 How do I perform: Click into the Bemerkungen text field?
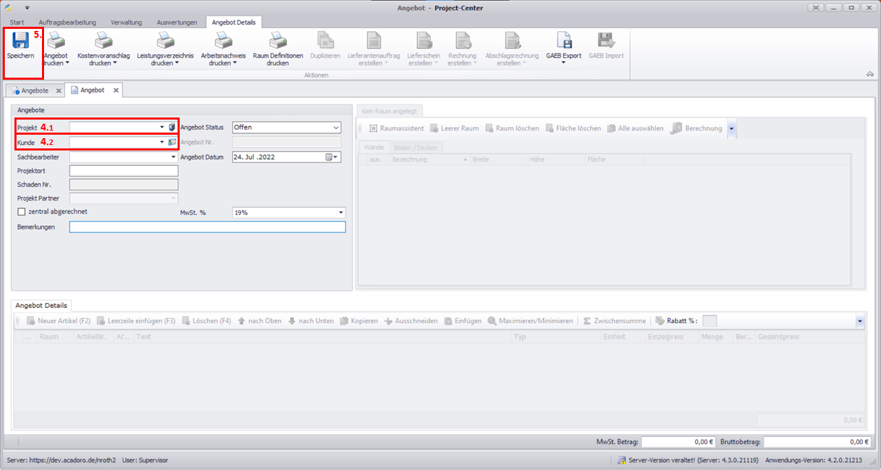[206, 227]
